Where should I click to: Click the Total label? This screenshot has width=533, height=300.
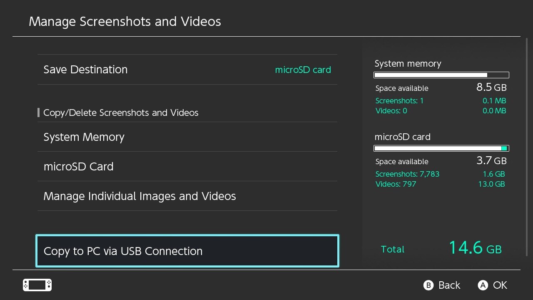coord(393,249)
